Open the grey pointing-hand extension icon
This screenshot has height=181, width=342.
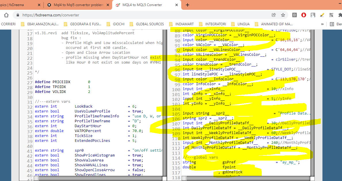[313, 15]
